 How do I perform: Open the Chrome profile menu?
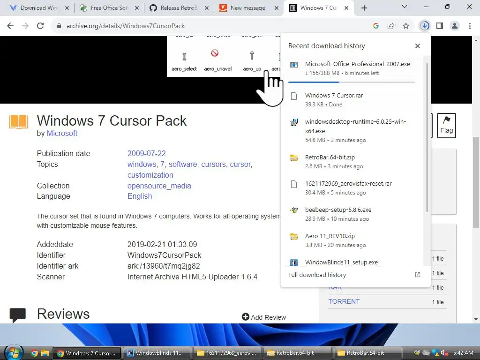point(455,26)
